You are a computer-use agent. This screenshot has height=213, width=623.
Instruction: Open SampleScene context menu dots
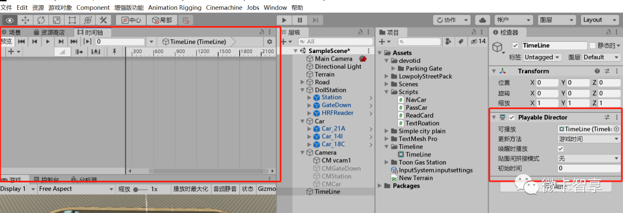369,51
